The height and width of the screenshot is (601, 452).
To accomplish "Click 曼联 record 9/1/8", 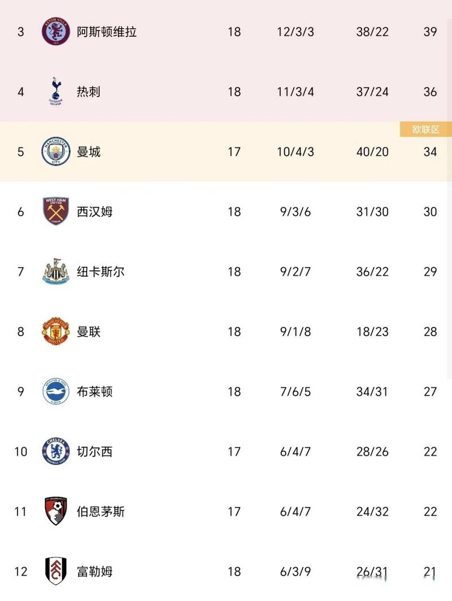I will 295,332.
